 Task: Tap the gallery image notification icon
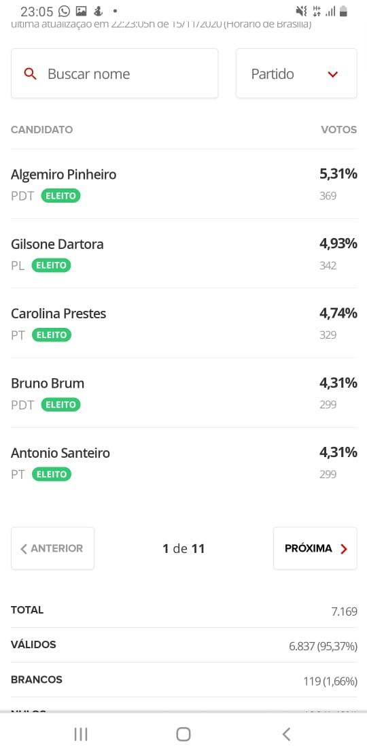pyautogui.click(x=82, y=11)
